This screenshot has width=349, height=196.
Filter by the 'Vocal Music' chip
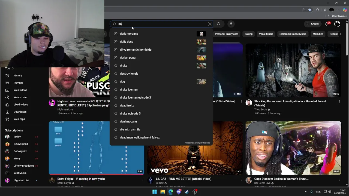pos(266,34)
